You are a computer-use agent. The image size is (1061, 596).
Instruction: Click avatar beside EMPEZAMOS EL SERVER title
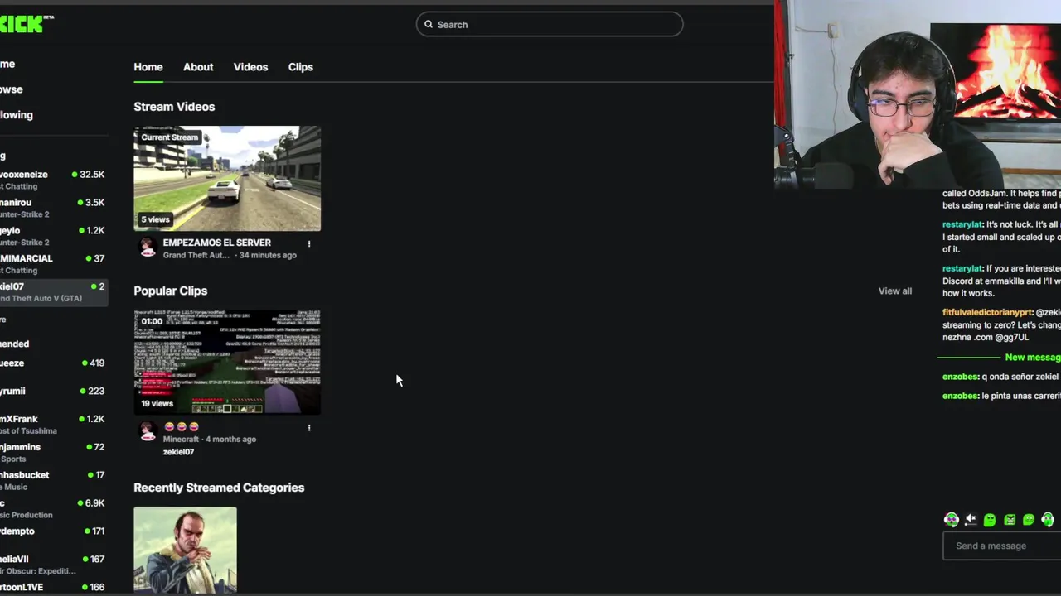[148, 248]
